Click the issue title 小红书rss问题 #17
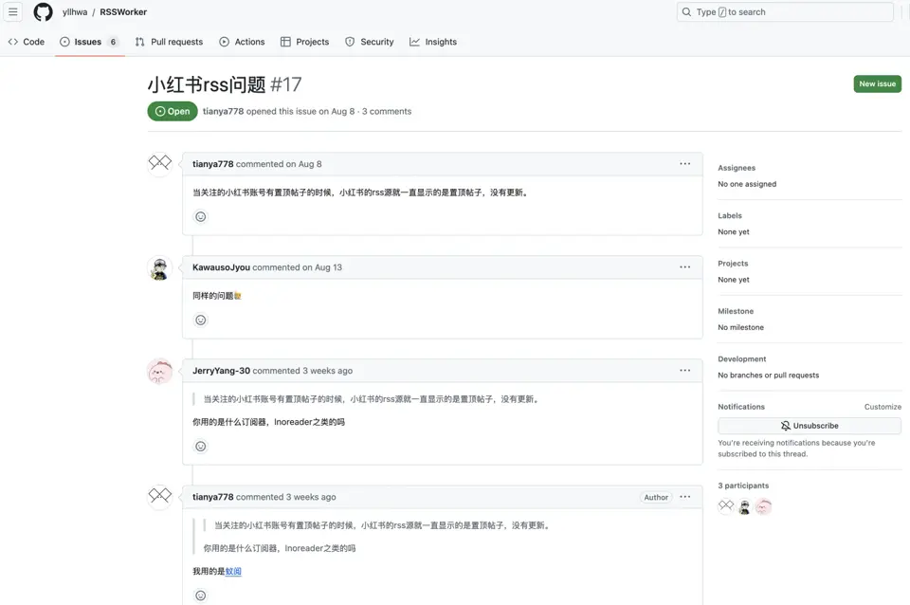The width and height of the screenshot is (910, 605). tap(225, 84)
